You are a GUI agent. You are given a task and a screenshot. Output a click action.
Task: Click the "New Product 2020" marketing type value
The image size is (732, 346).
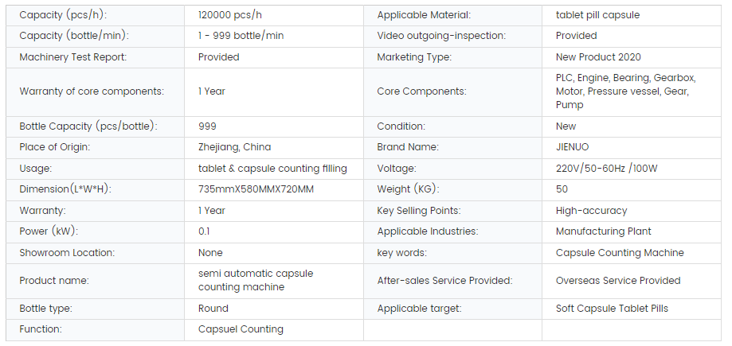(598, 57)
